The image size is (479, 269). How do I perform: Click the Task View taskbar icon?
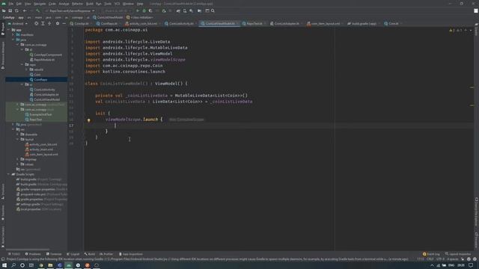[31, 265]
